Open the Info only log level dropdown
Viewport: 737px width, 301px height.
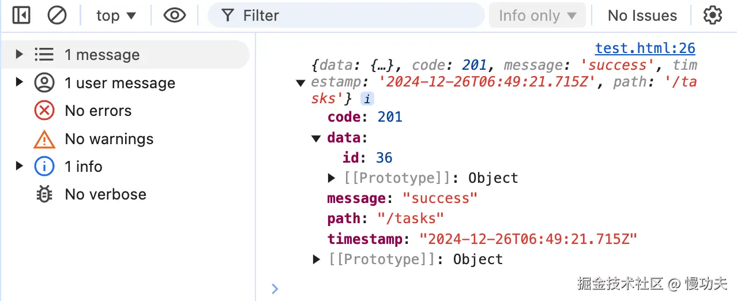click(537, 16)
